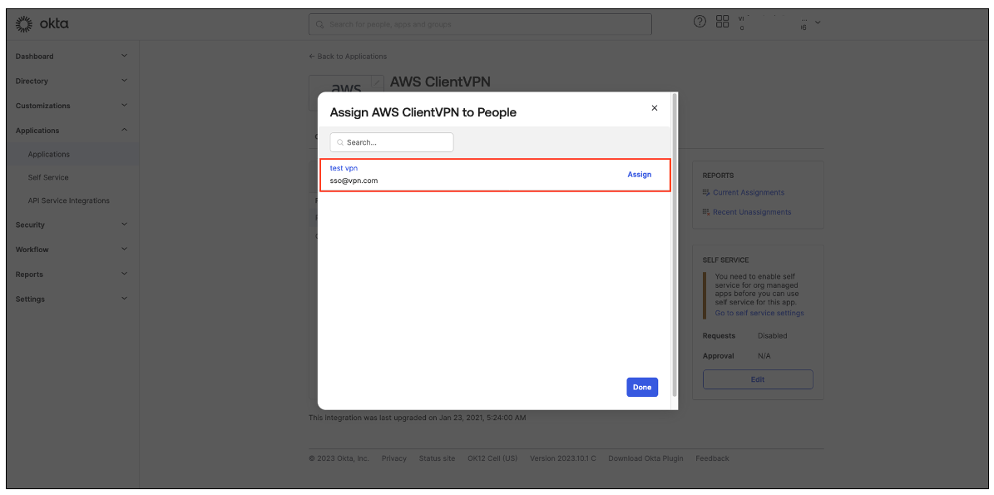Image resolution: width=994 pixels, height=495 pixels.
Task: Click the ssc@vpn.com email text
Action: (354, 181)
